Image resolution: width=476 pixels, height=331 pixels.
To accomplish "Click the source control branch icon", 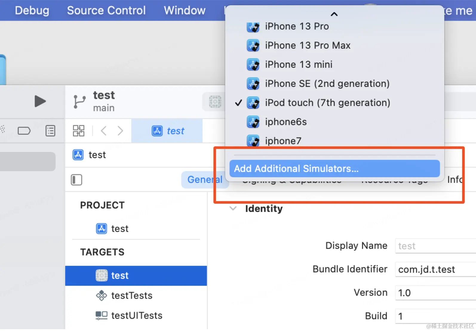I will coord(79,102).
